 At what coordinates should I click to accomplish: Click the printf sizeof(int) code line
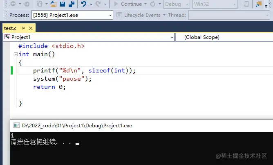[84, 70]
